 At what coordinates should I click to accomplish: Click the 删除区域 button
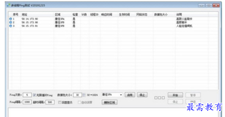point(109,102)
